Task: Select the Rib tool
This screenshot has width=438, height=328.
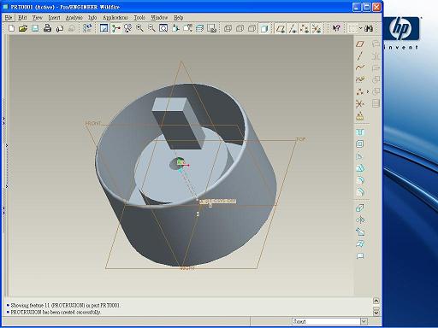Action: click(360, 156)
